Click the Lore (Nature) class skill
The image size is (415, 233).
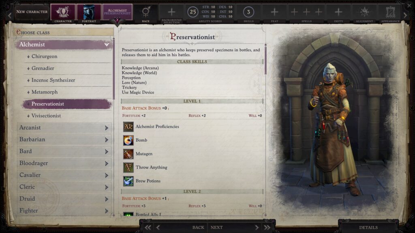(x=134, y=83)
